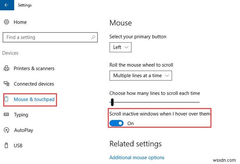Click the mouse icon beside Mouse & touchpad
This screenshot has height=164, width=240.
[7, 99]
